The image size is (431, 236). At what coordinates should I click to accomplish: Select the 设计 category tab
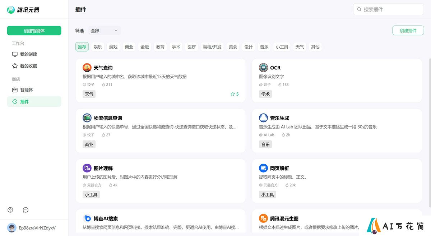249,47
